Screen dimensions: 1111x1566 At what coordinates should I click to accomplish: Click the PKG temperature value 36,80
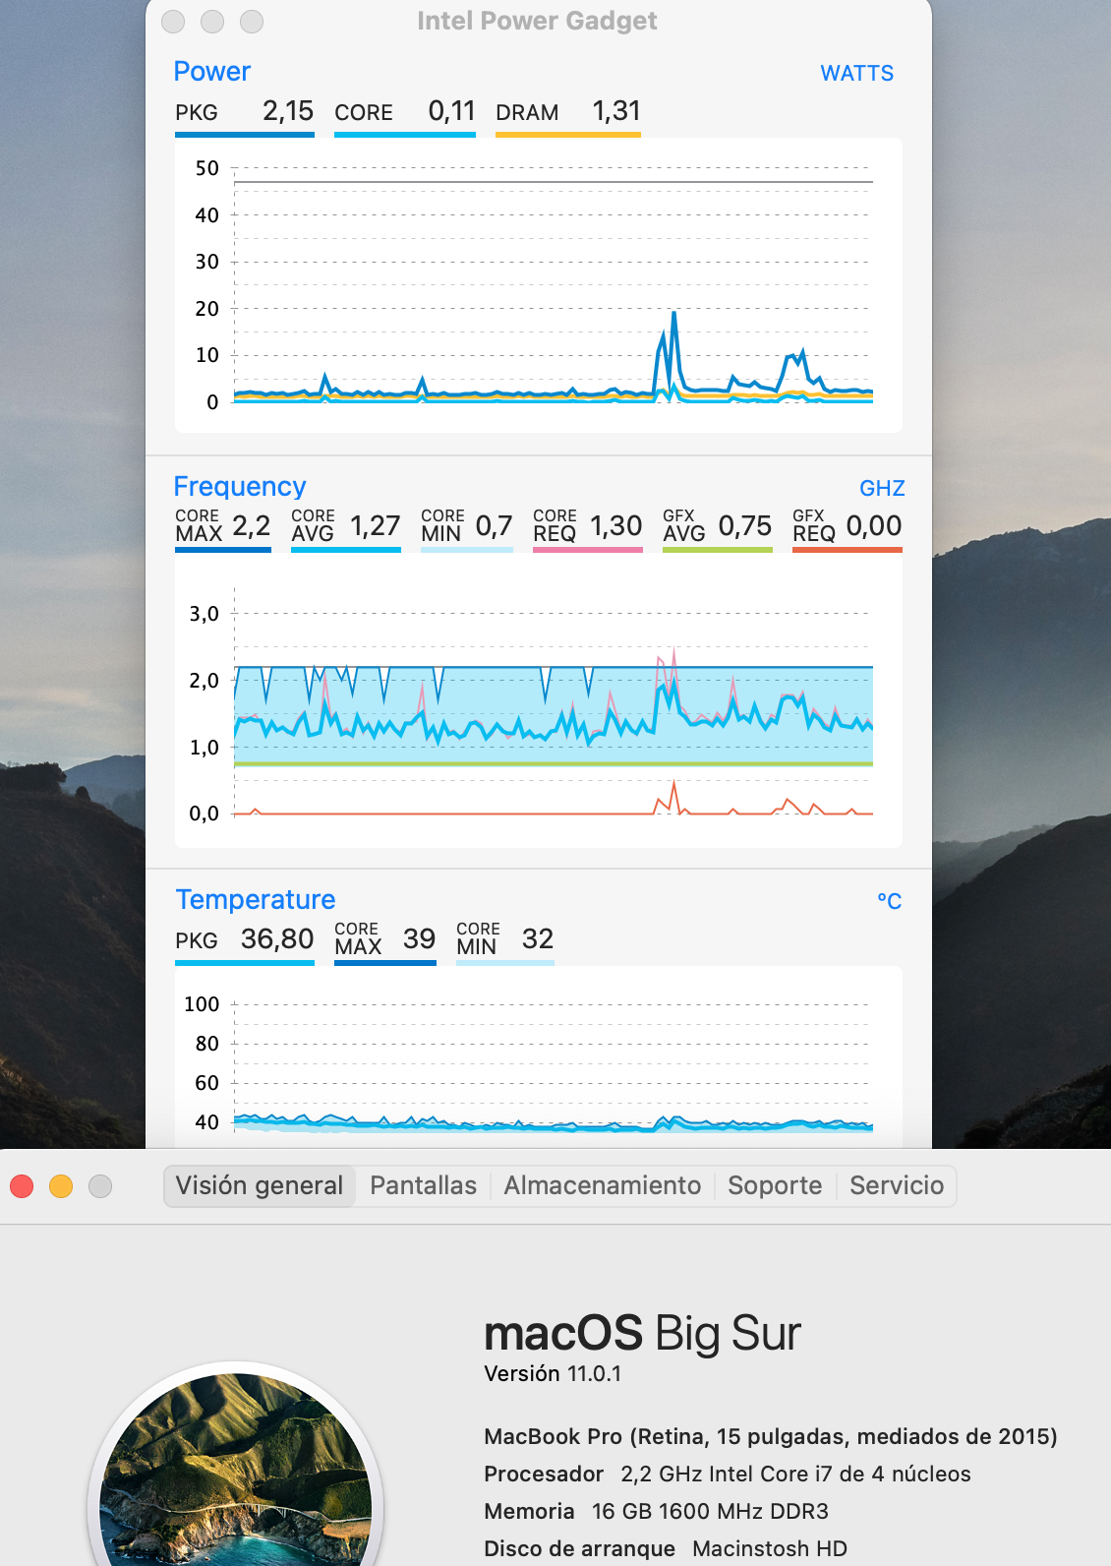(x=277, y=939)
